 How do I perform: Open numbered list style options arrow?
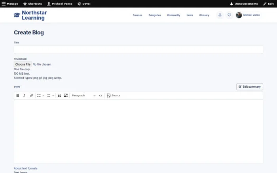53,96
